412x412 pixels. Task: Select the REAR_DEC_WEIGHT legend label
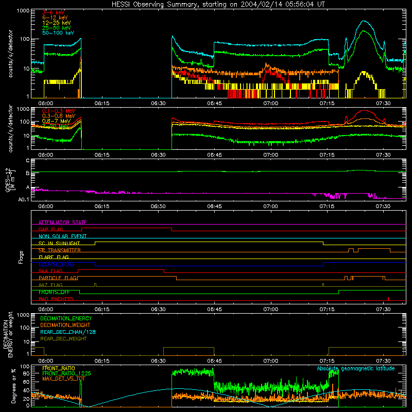tap(63, 339)
